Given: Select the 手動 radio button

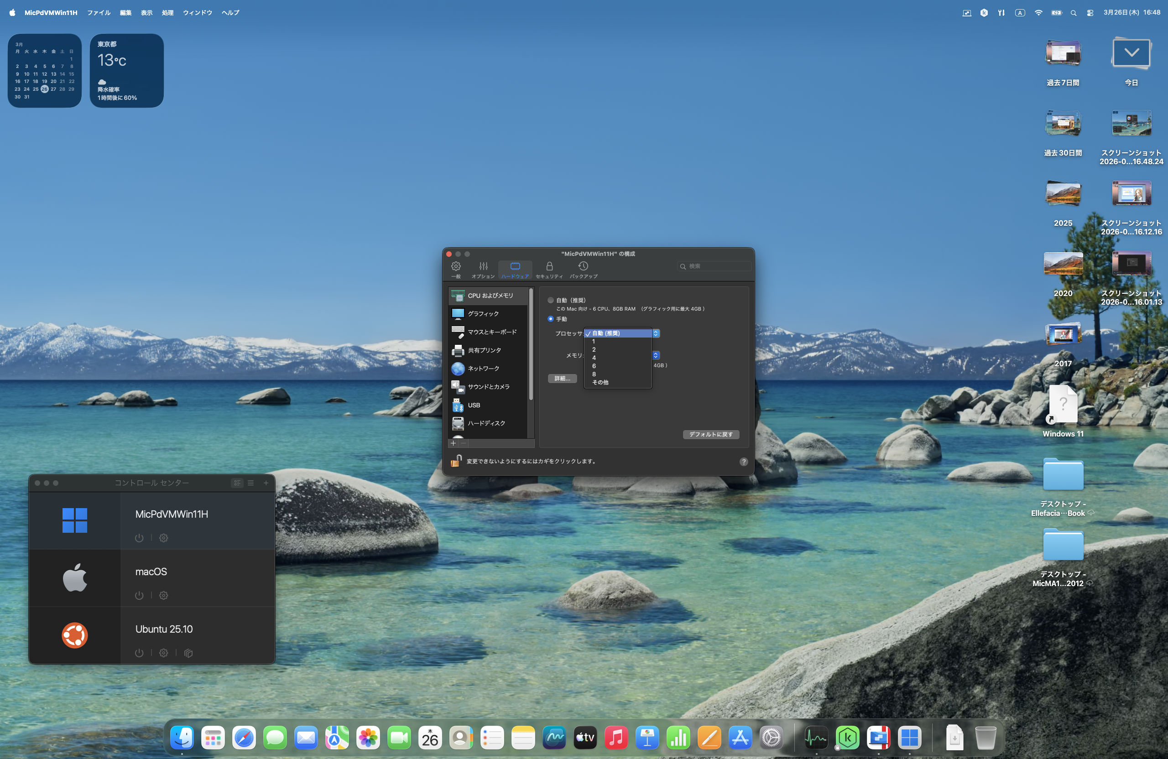Looking at the screenshot, I should pyautogui.click(x=551, y=319).
